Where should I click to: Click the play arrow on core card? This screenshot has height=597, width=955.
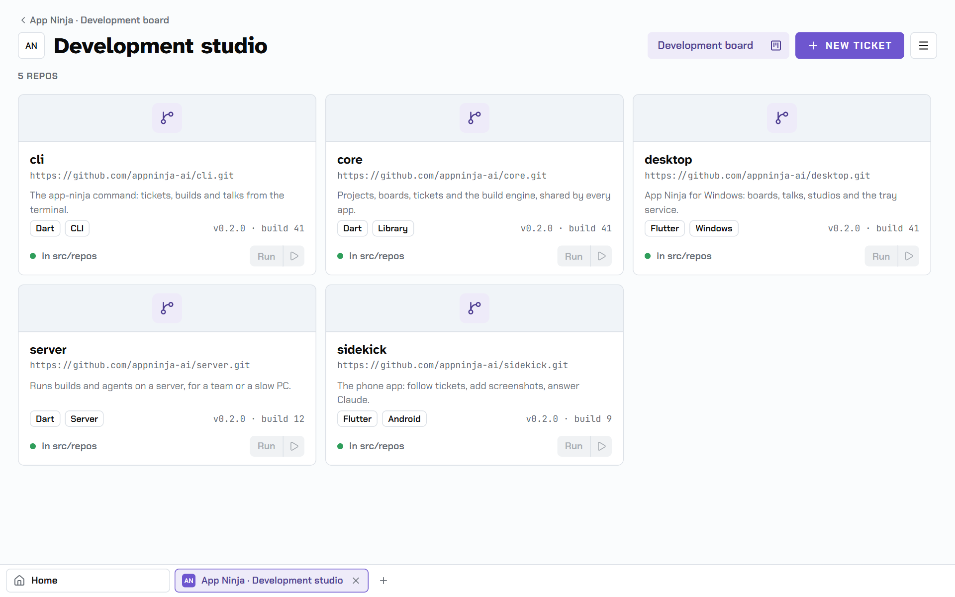coord(601,256)
